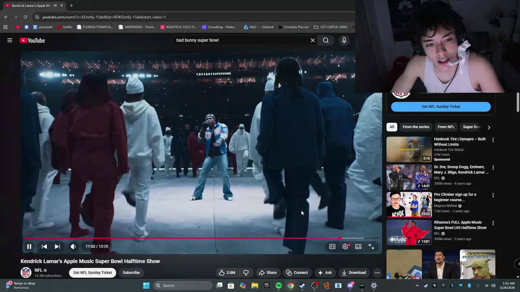Click the Connect button
This screenshot has height=292, width=520.
[297, 273]
